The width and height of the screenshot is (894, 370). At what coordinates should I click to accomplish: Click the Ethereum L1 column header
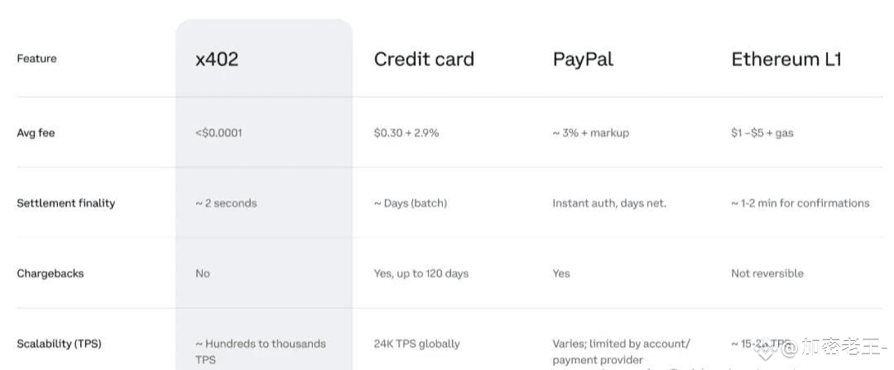[x=786, y=60]
